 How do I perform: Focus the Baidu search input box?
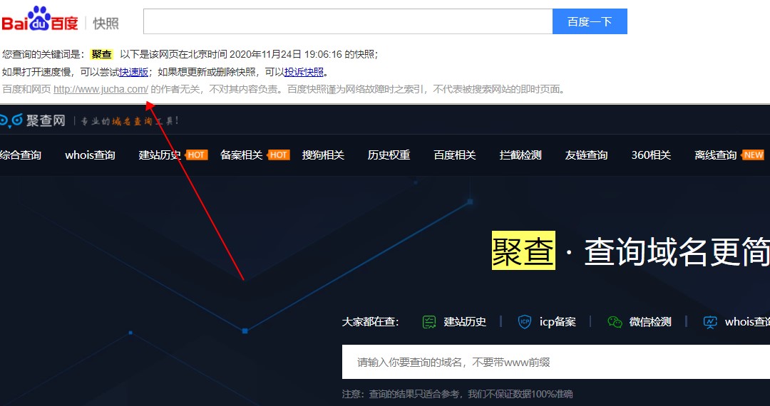[x=348, y=21]
